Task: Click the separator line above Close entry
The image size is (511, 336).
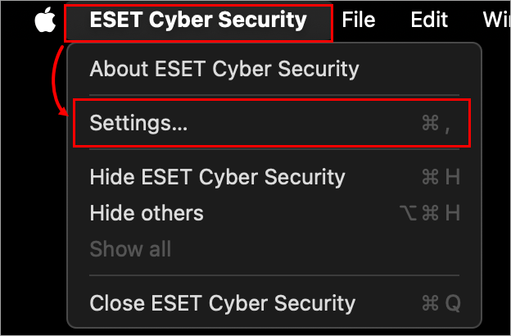Action: coord(271,276)
